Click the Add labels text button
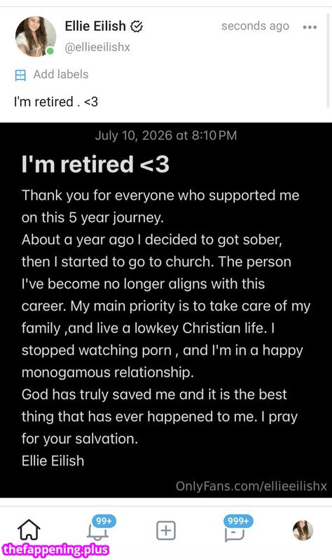This screenshot has width=332, height=560. [x=61, y=74]
